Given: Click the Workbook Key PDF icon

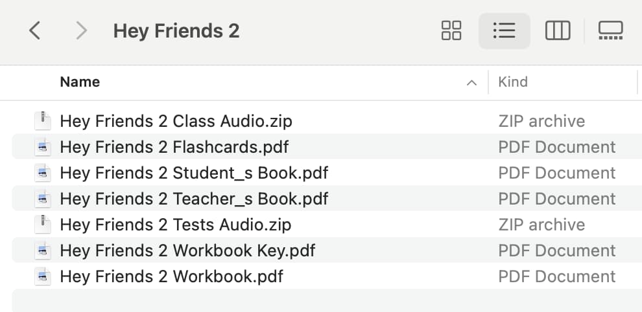Looking at the screenshot, I should pos(43,251).
